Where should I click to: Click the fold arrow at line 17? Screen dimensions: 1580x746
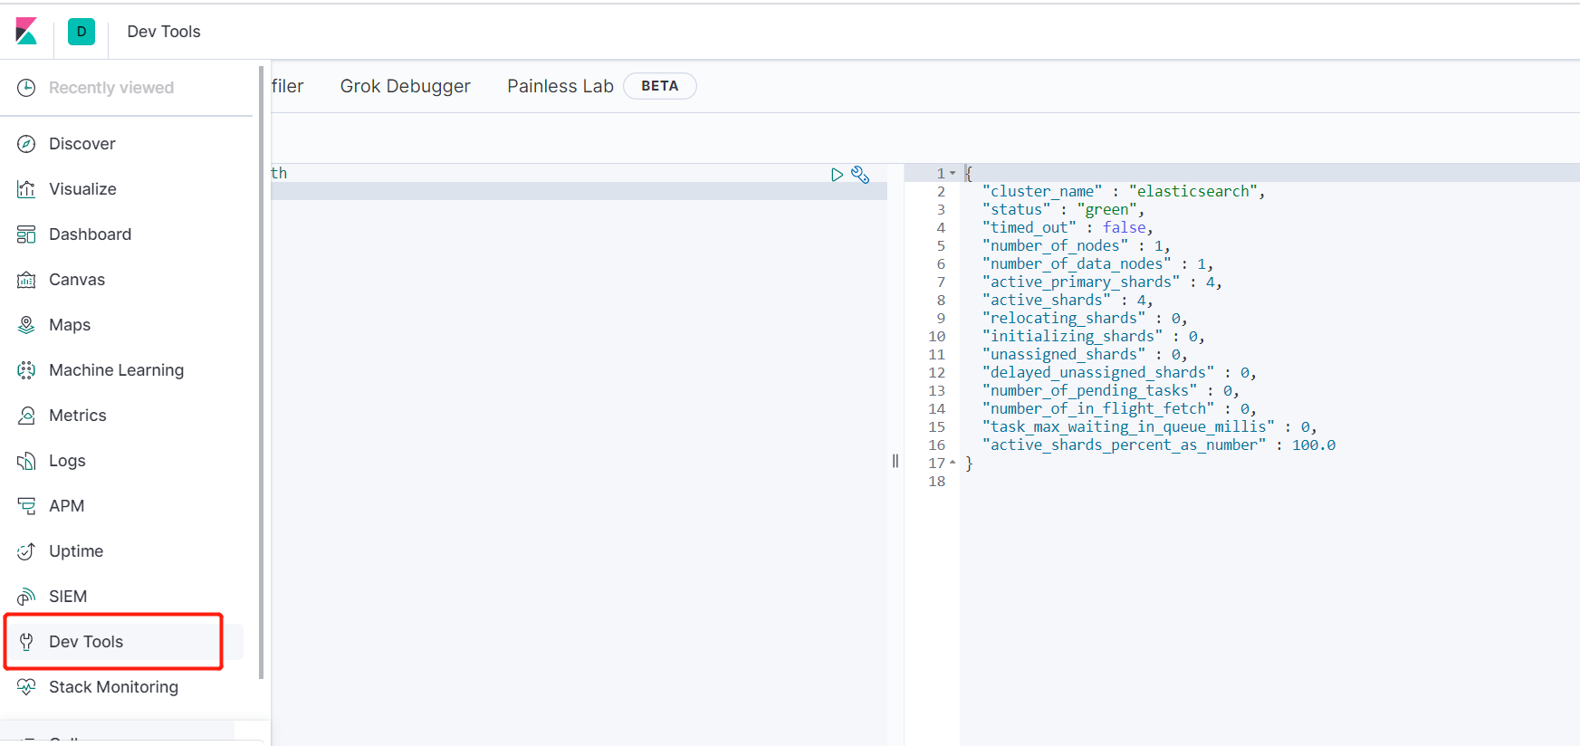953,463
